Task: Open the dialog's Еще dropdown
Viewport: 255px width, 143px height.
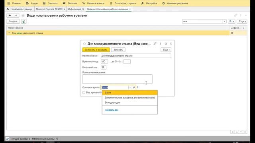Action: (166, 50)
